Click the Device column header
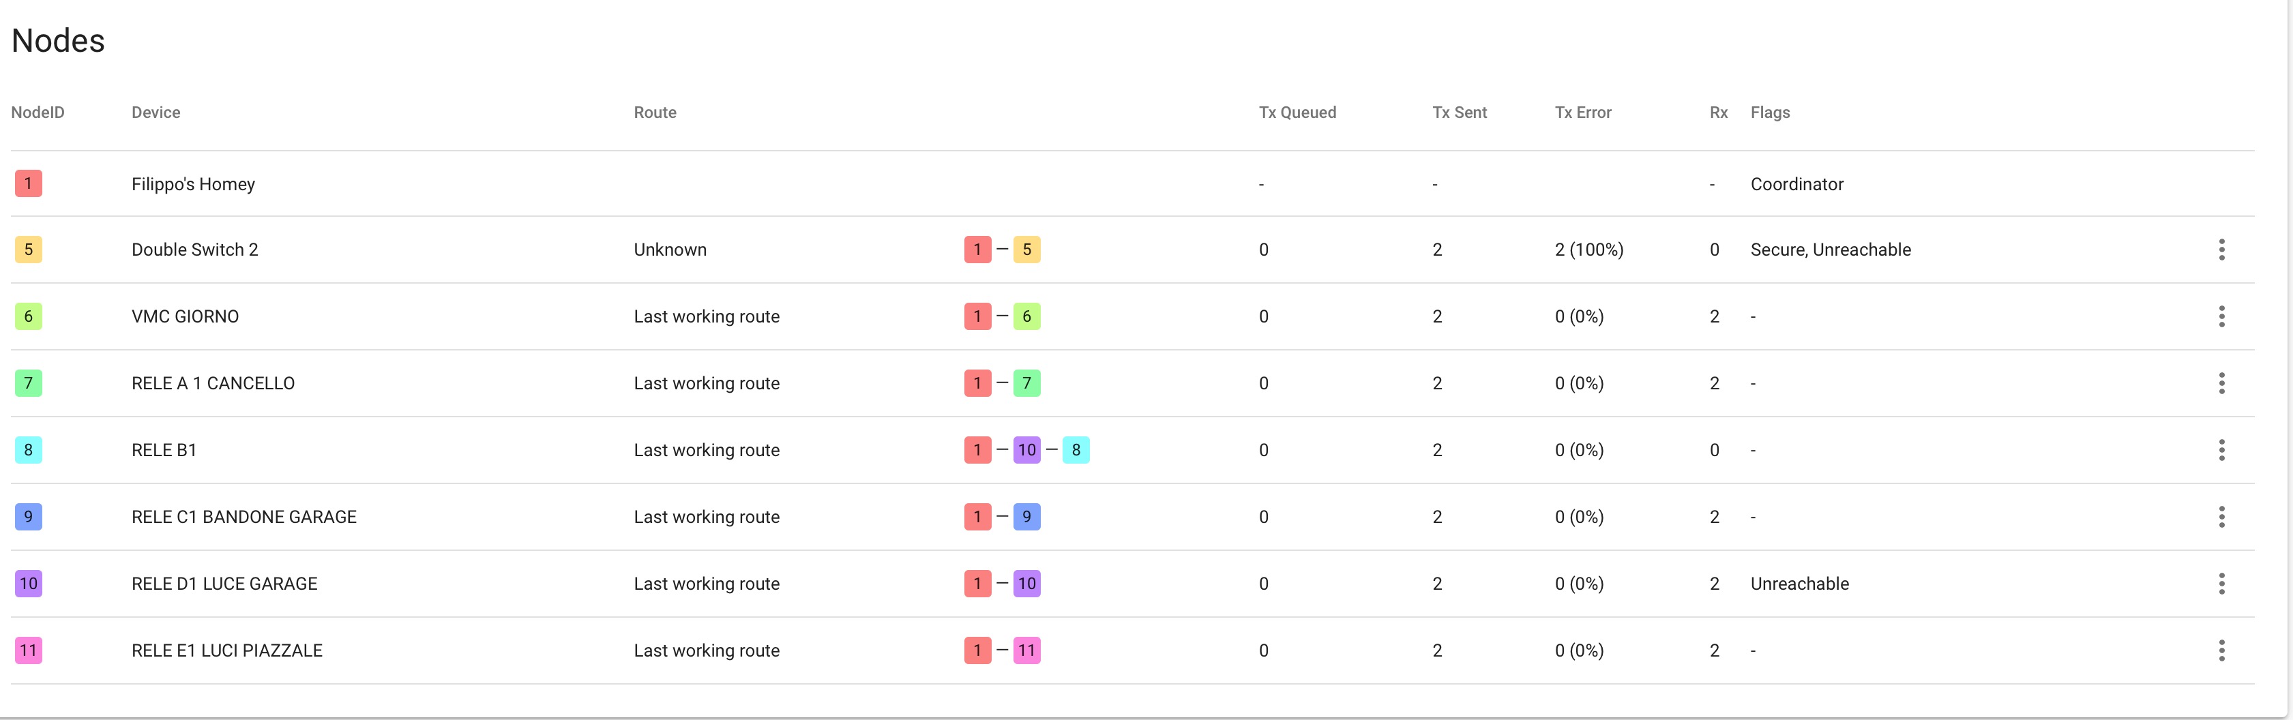The height and width of the screenshot is (720, 2293). click(x=156, y=113)
